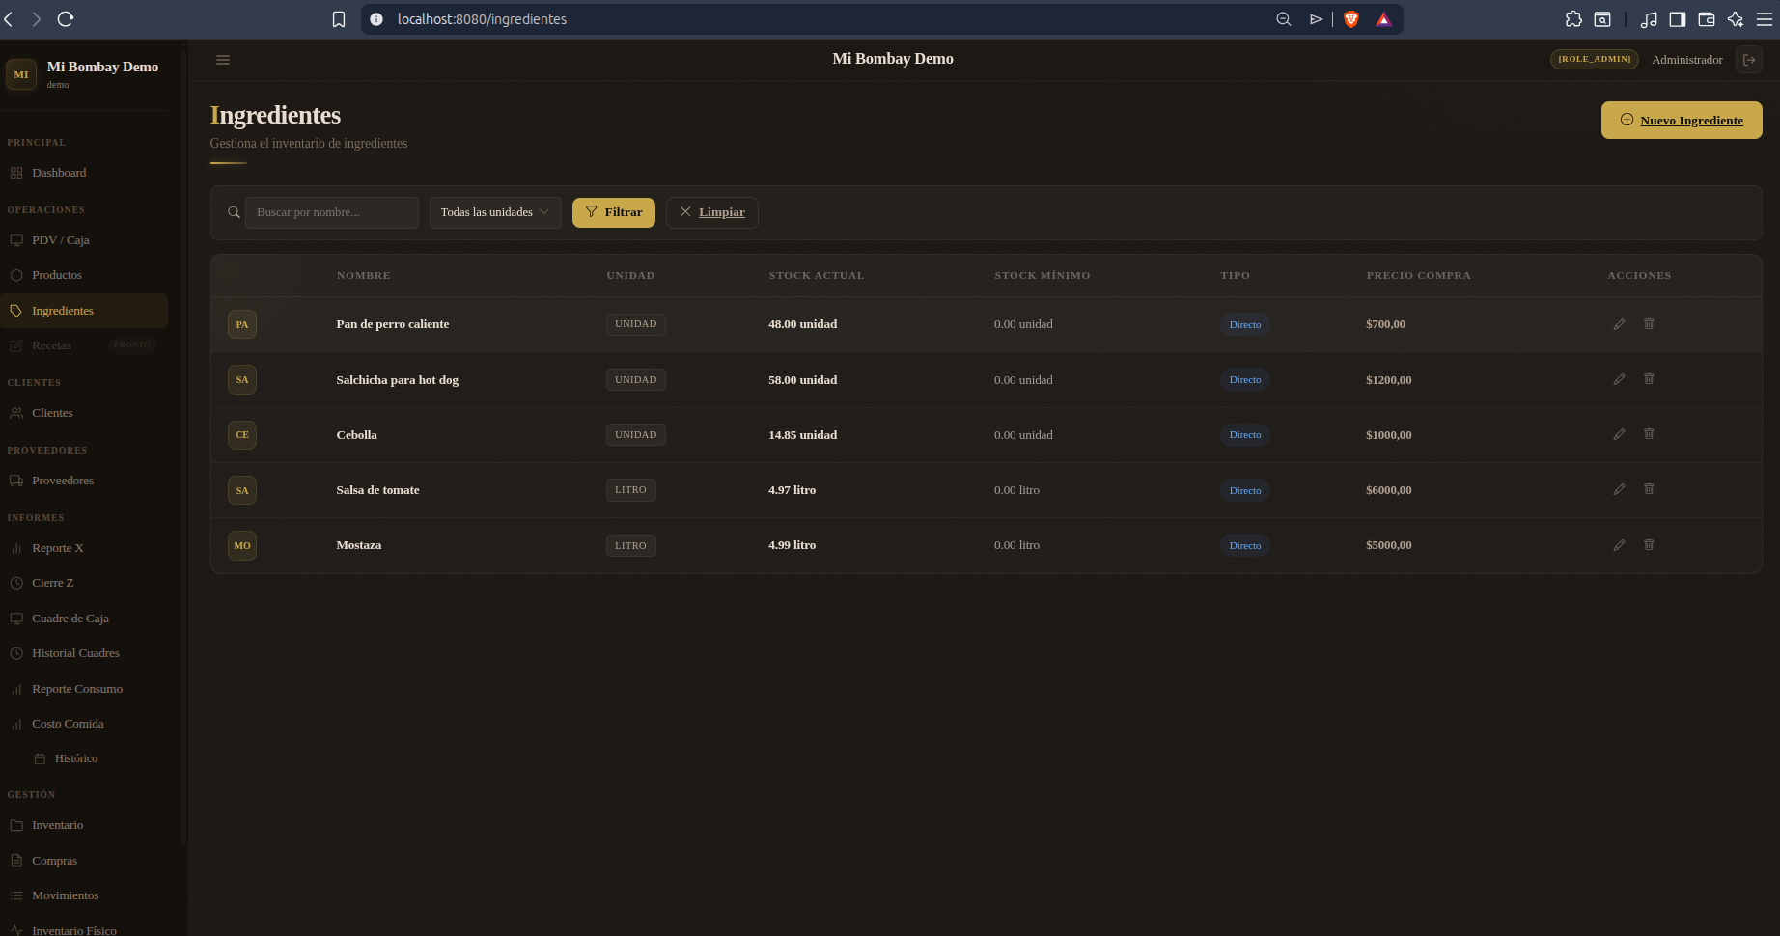Open the Todas las unidades dropdown
The width and height of the screenshot is (1780, 936).
point(495,212)
